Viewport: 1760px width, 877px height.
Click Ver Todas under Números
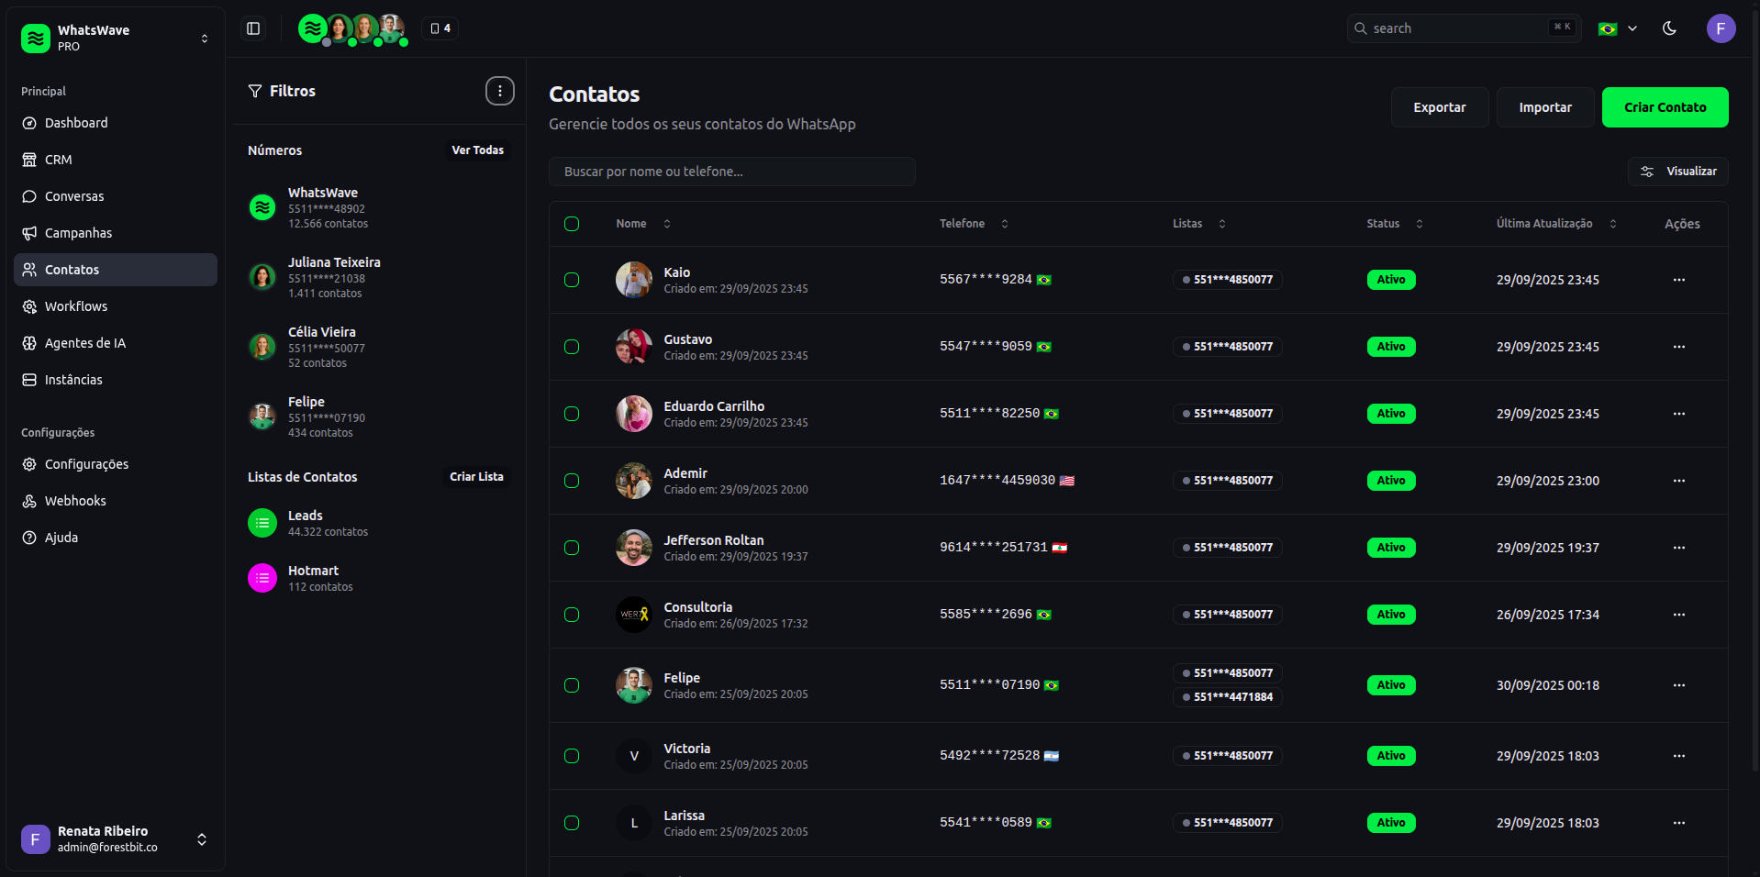click(x=477, y=150)
